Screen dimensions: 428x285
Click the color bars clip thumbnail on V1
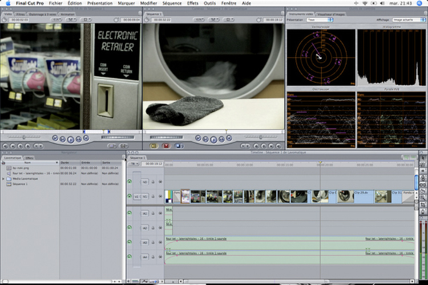[x=169, y=196]
